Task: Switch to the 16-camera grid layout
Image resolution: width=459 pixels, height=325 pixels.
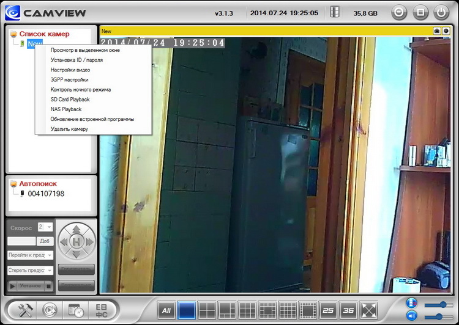Action: pyautogui.click(x=288, y=310)
